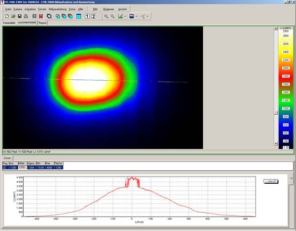Click the New file toolbar icon
The image size is (296, 231).
6,16
